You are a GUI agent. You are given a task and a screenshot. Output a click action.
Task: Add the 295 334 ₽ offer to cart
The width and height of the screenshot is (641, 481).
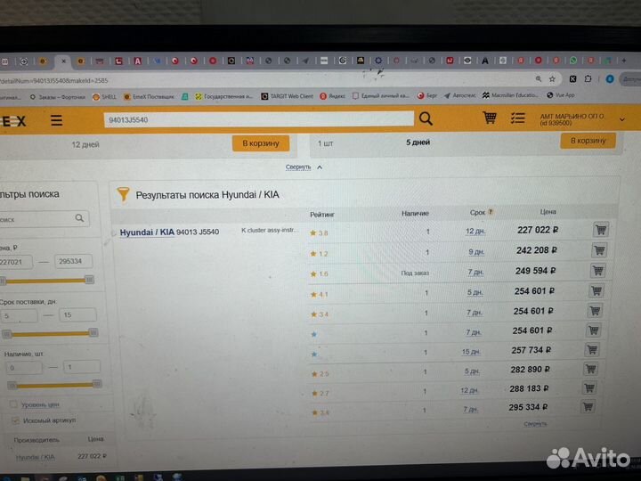tap(588, 406)
